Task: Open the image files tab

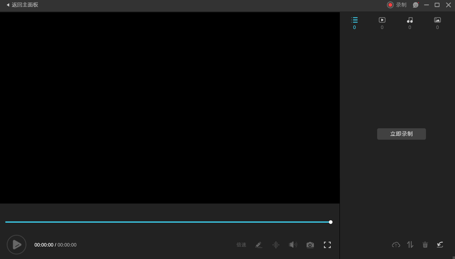Action: point(437,23)
